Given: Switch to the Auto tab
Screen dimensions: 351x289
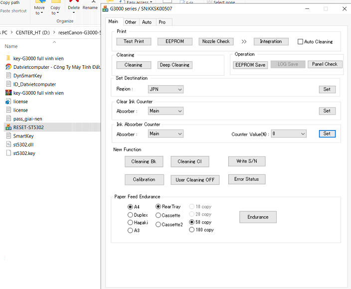Looking at the screenshot, I should click(x=147, y=22).
